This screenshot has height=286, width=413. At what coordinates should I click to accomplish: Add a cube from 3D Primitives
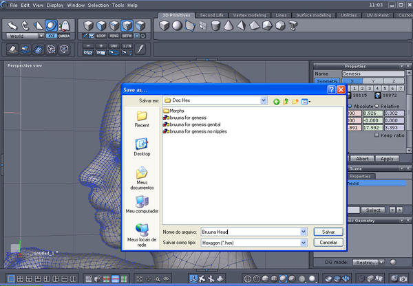click(x=165, y=26)
